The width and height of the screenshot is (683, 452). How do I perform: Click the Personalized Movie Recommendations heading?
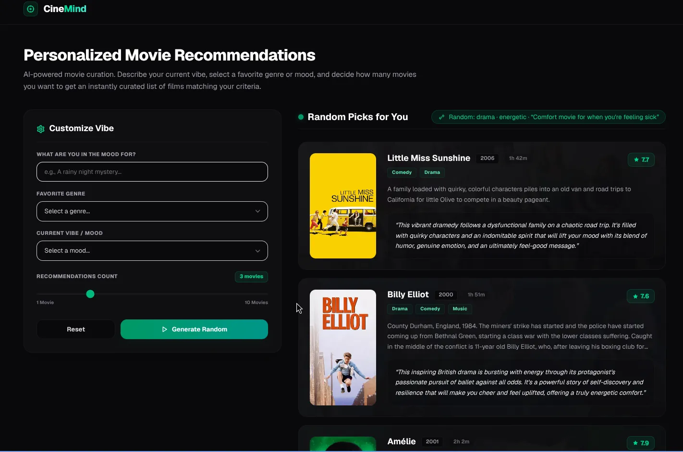tap(170, 55)
